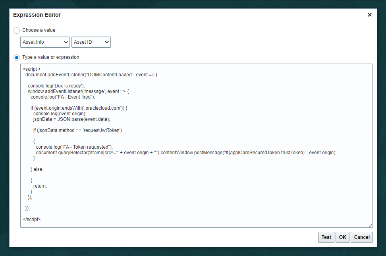Click the 'return;' statement line
386x256 pixels.
[x=40, y=186]
